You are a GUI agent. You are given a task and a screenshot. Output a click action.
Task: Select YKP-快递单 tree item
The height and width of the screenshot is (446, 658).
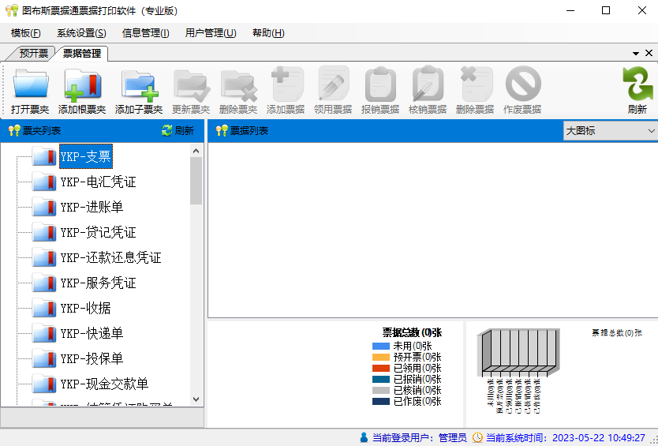coord(92,333)
